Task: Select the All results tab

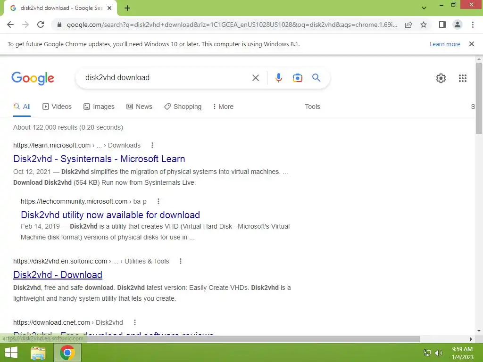Action: (x=22, y=107)
